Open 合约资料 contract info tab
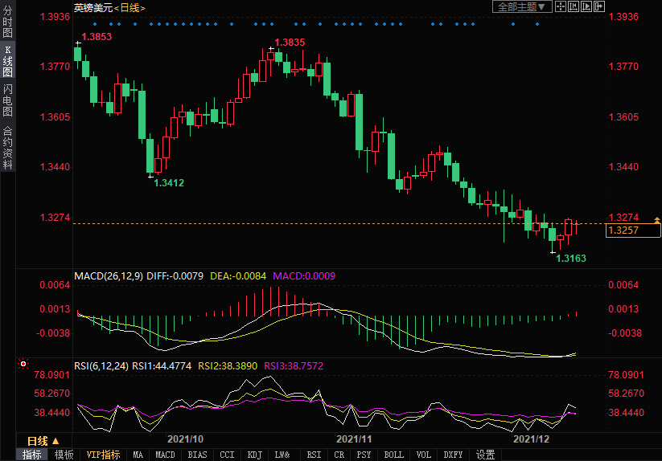This screenshot has height=461, width=662. 8,147
